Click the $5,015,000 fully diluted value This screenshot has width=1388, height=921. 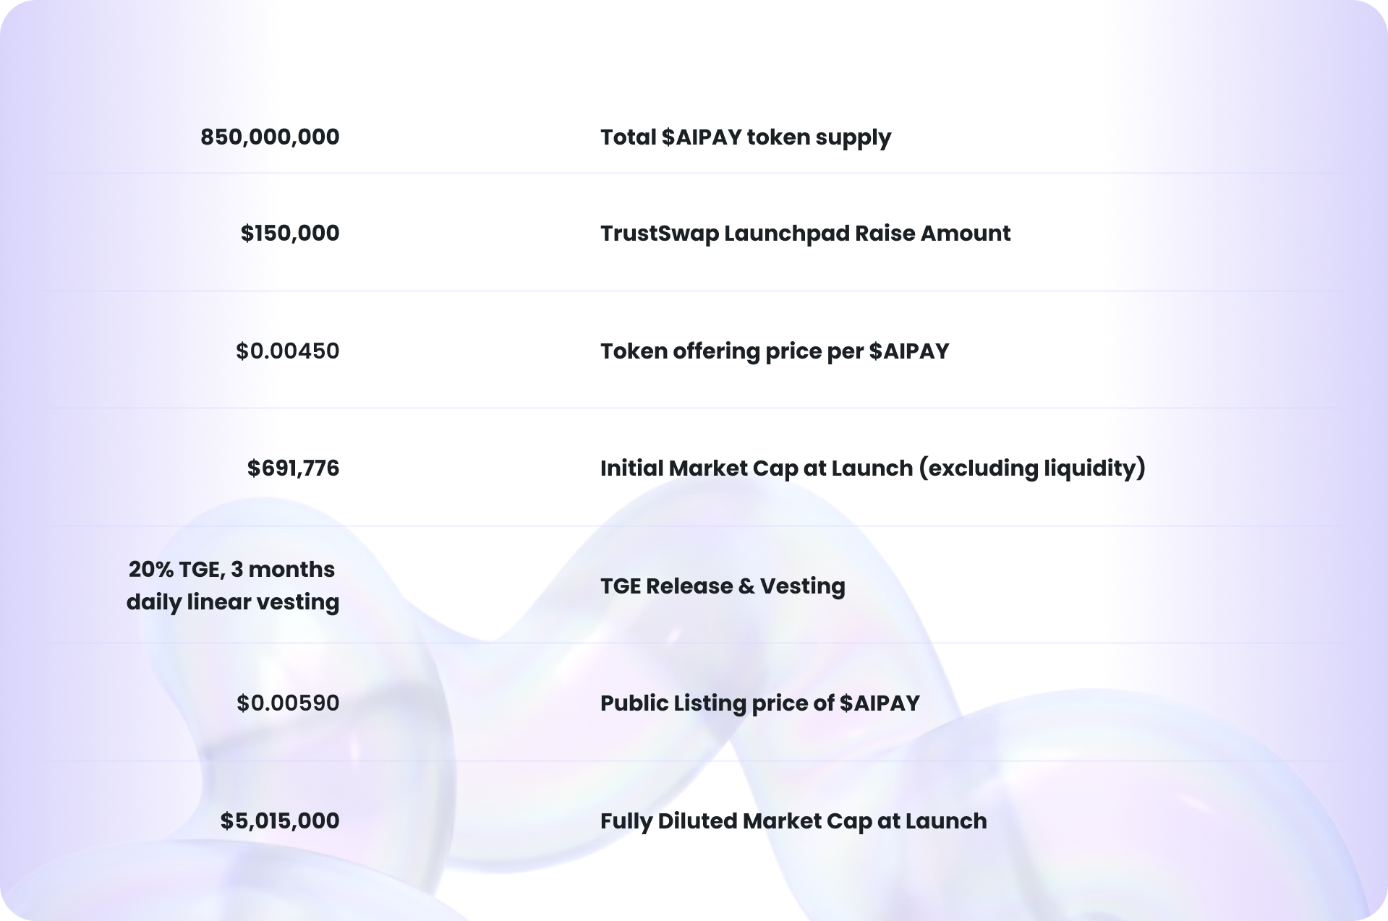[x=280, y=821]
